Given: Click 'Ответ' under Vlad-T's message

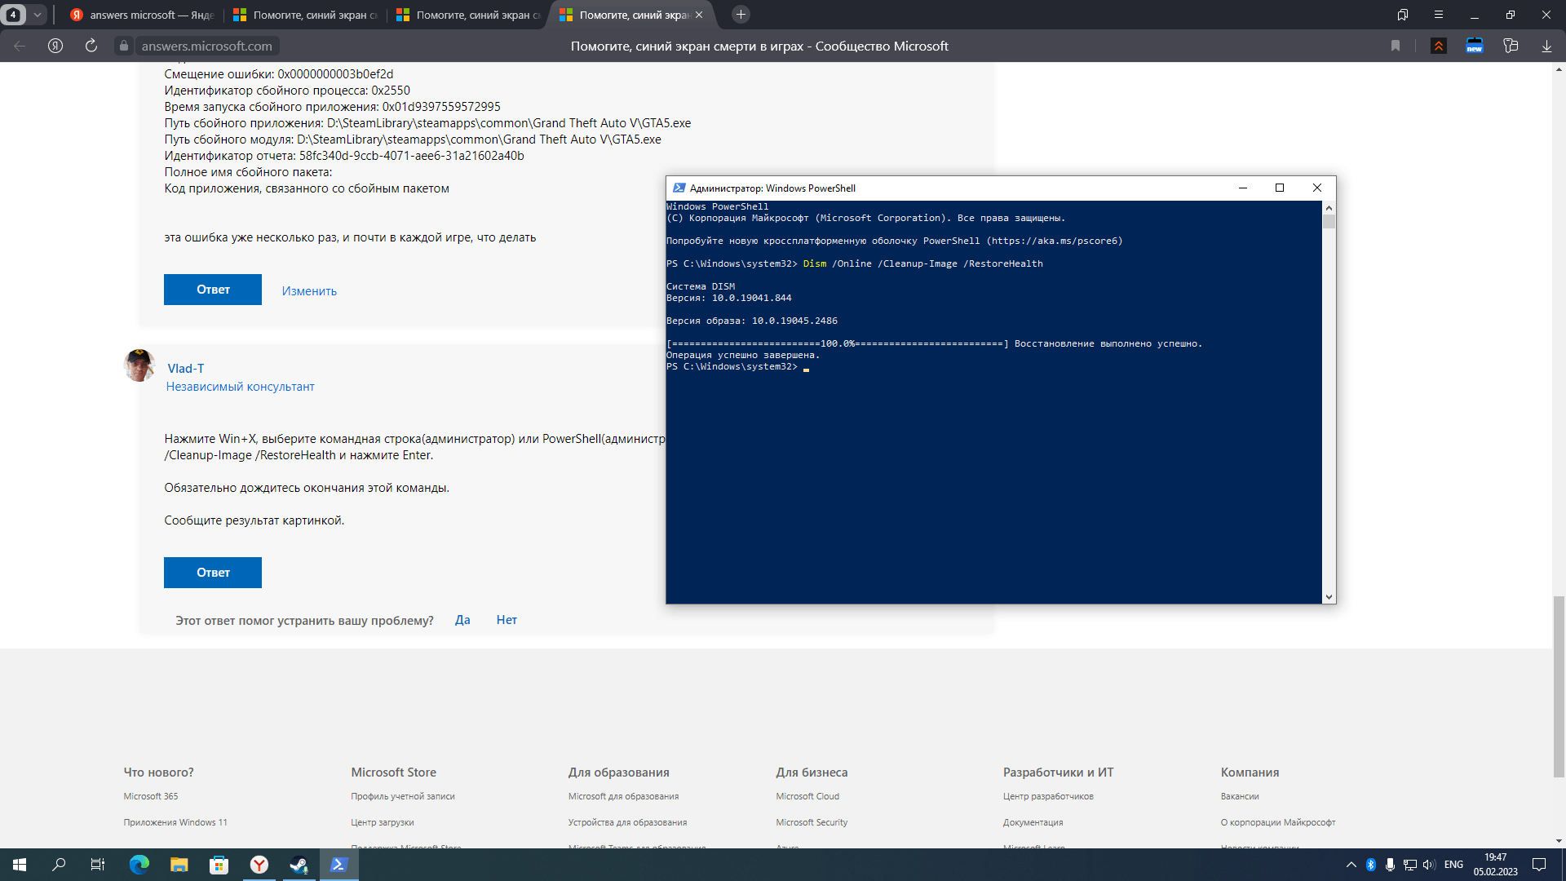Looking at the screenshot, I should click(213, 573).
